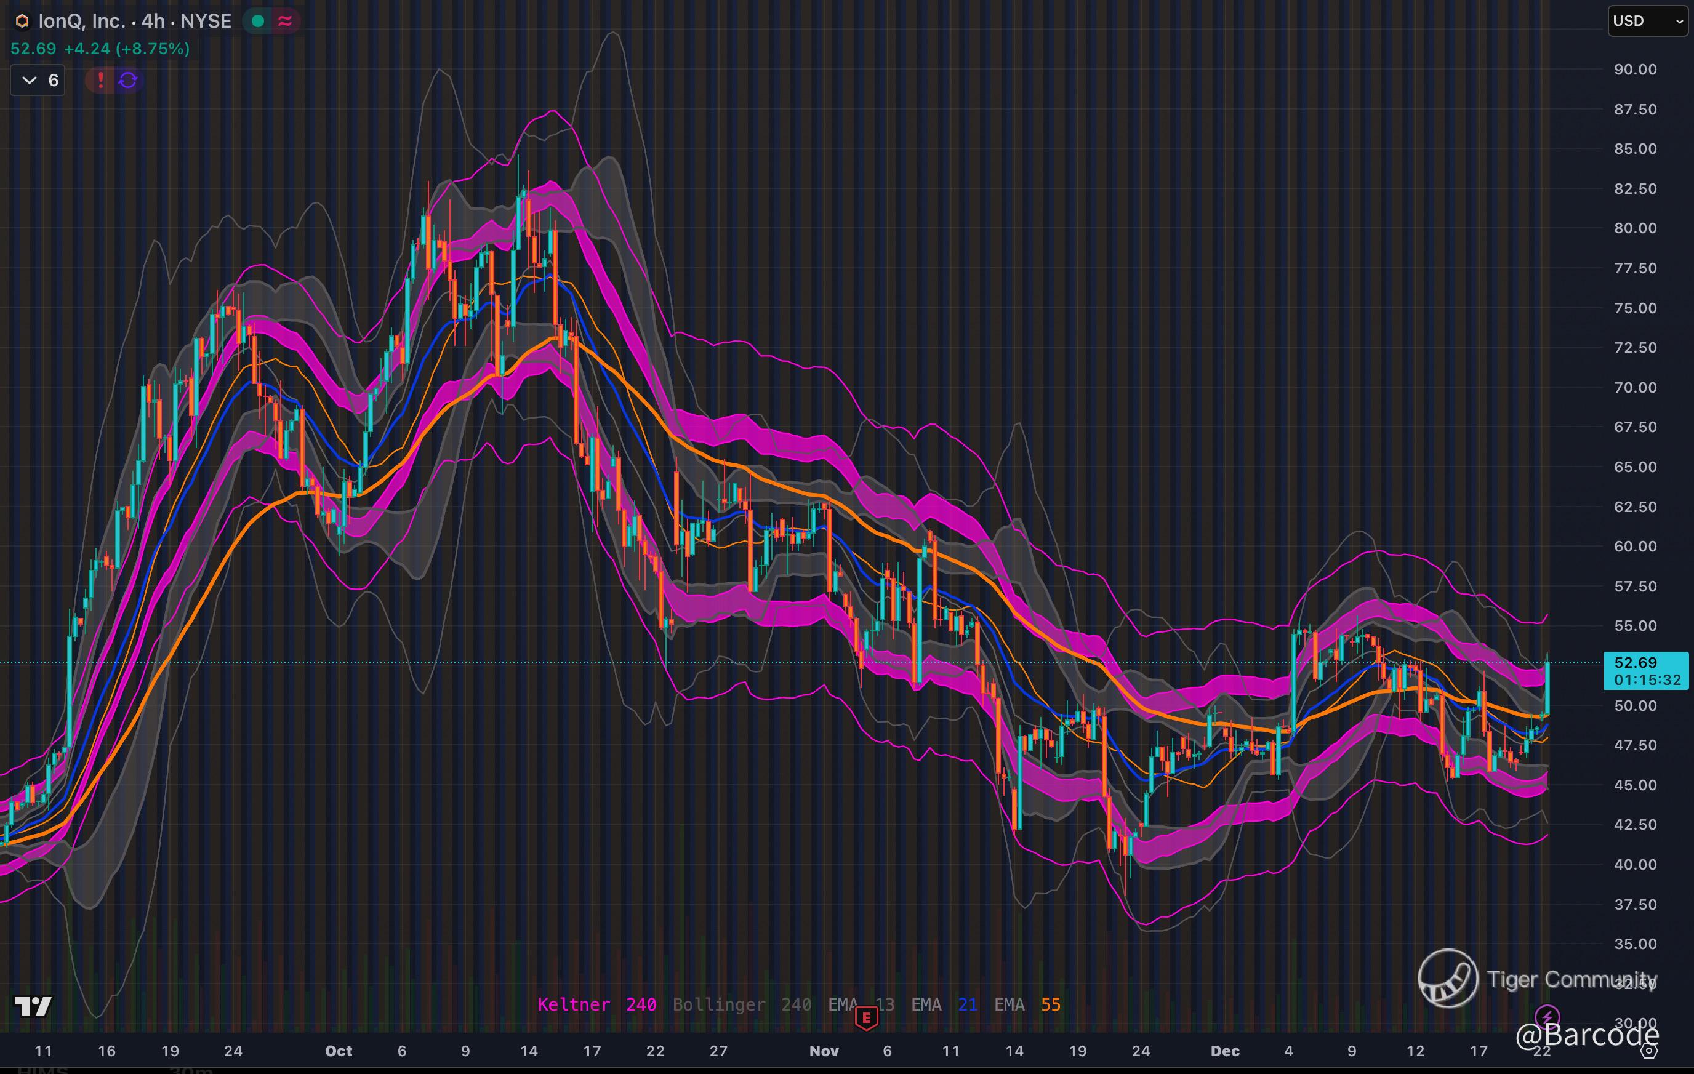
Task: Click the red earnings E marker
Action: (x=866, y=1017)
